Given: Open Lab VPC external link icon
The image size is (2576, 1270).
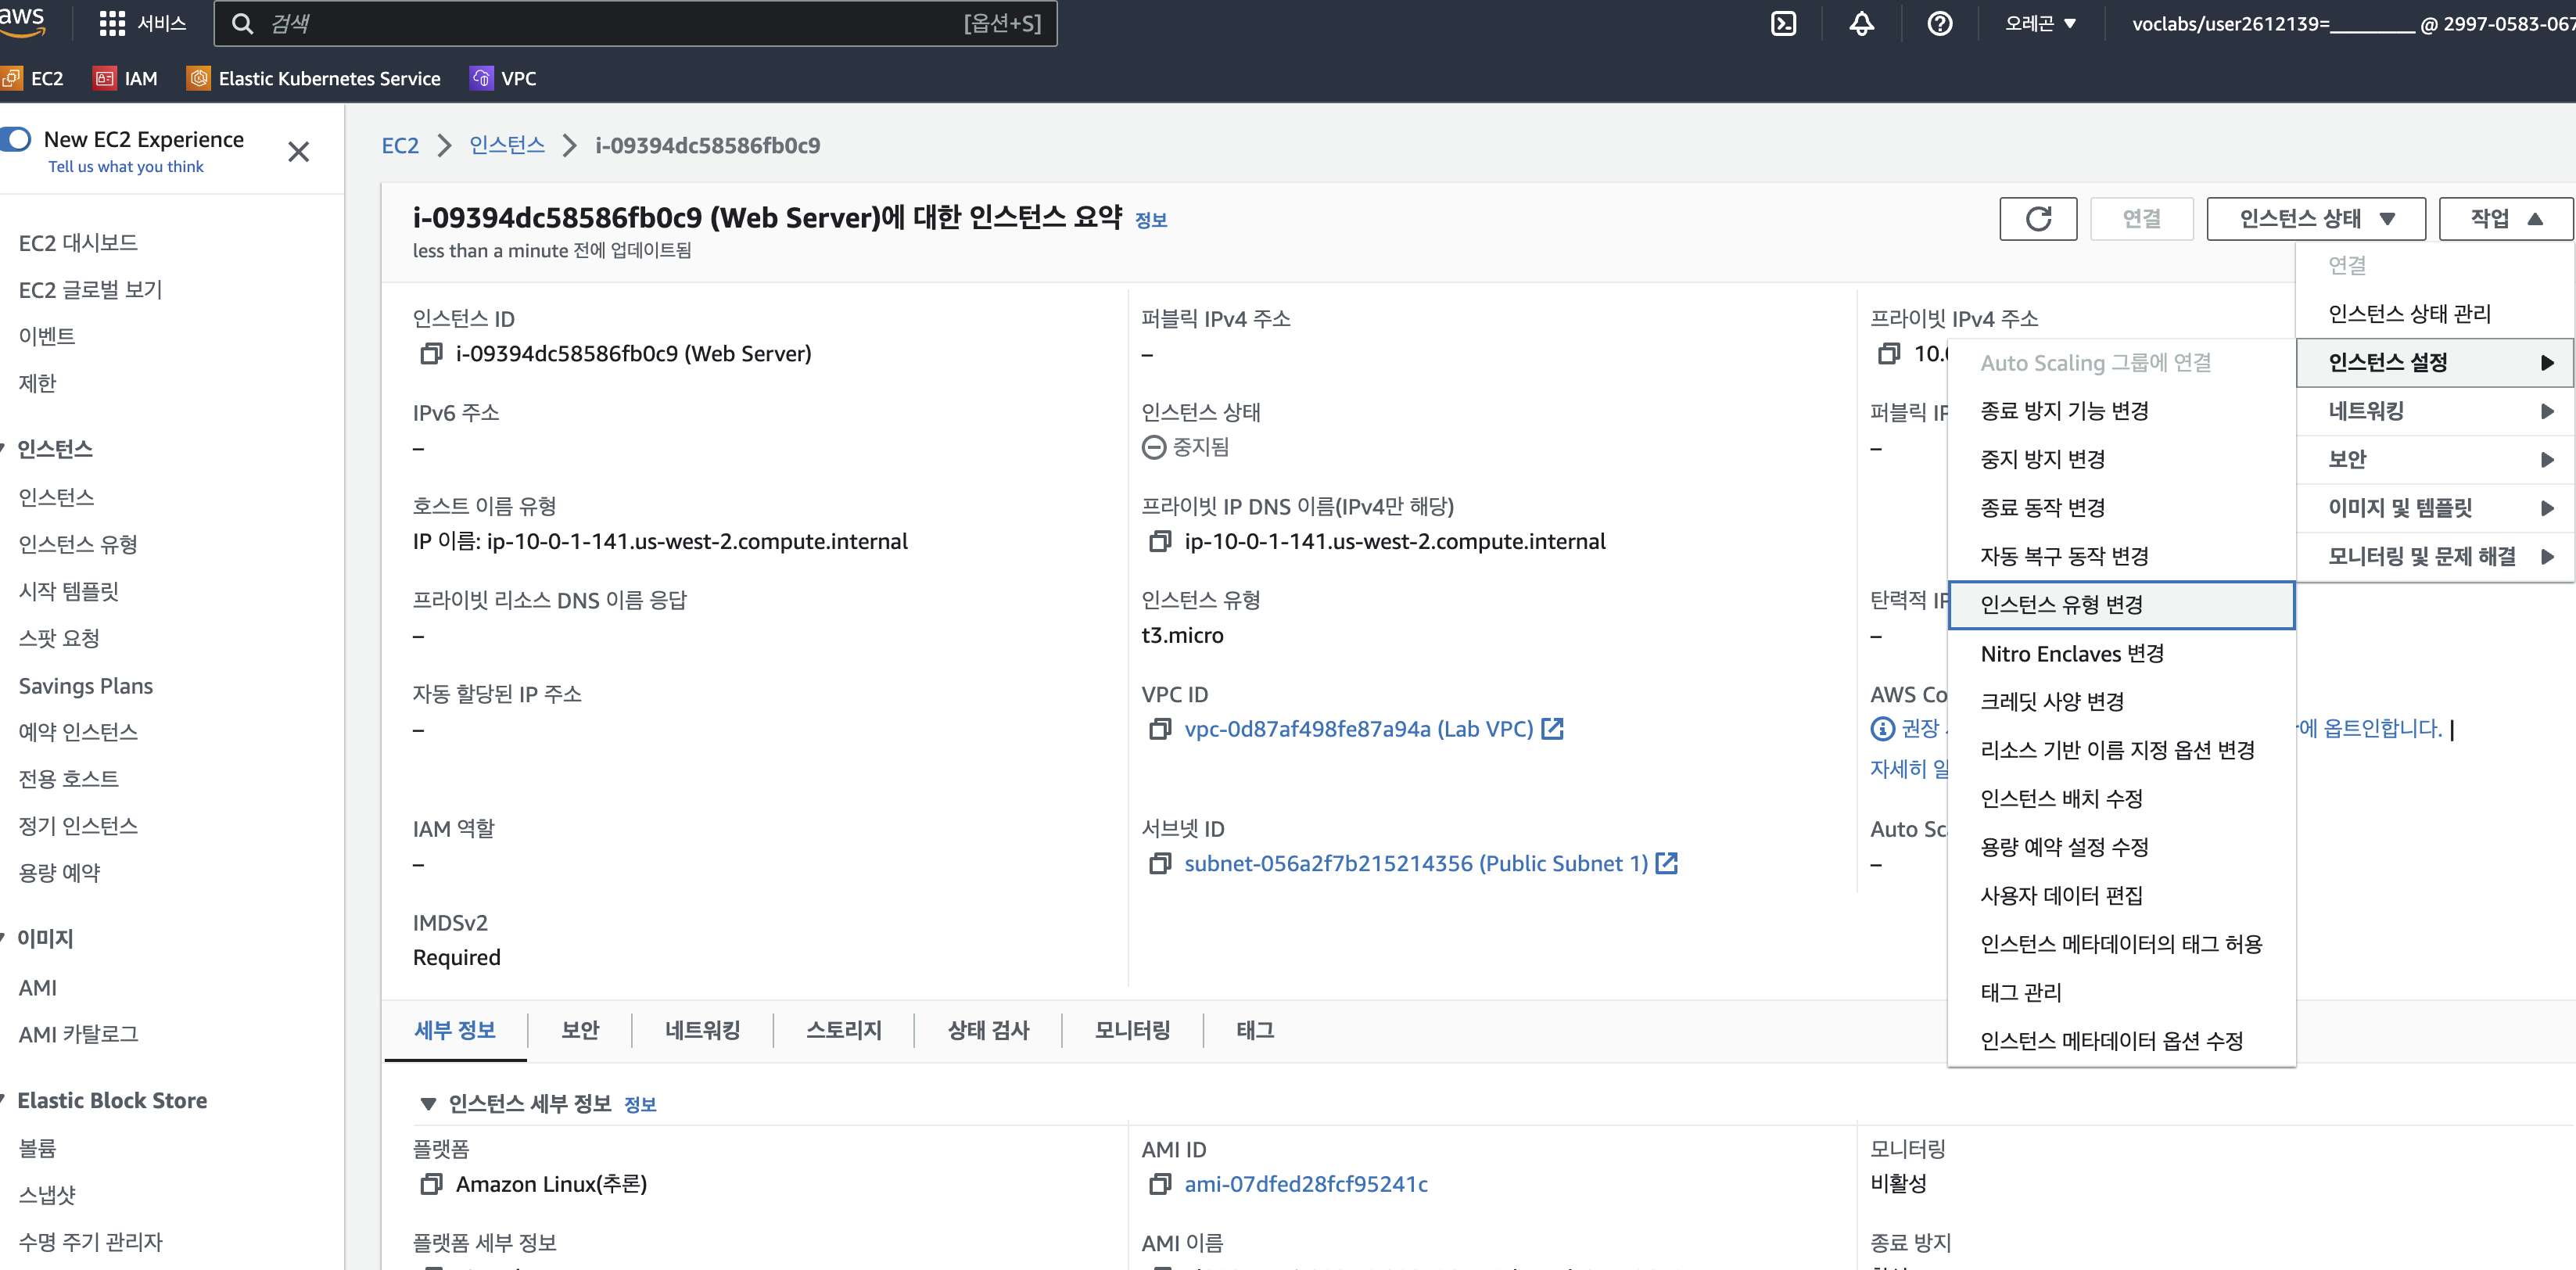Looking at the screenshot, I should (1552, 729).
